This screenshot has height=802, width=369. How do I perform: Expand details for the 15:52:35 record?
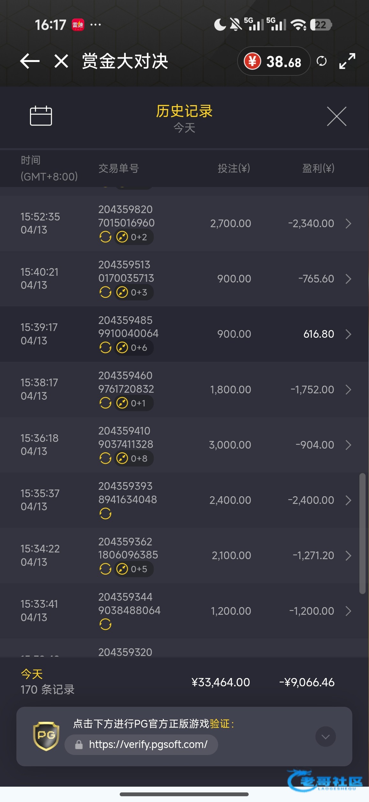click(348, 224)
